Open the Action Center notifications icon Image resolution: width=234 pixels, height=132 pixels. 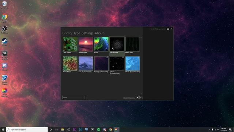[x=230, y=129]
